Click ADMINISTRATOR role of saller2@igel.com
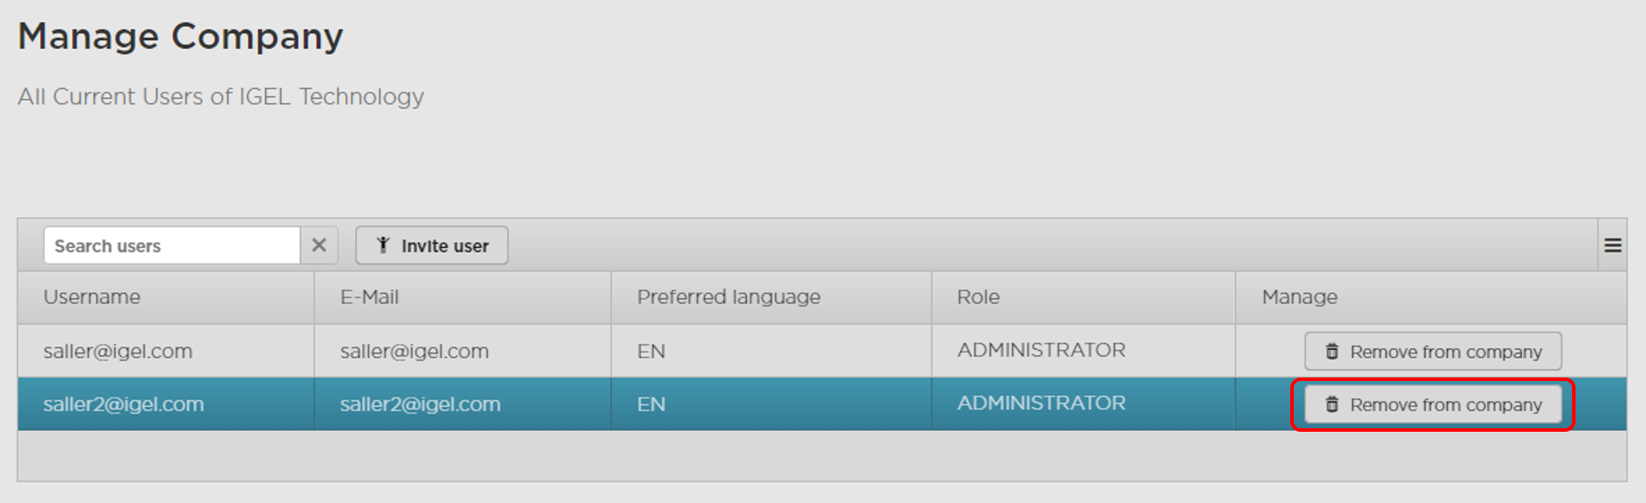Screen dimensions: 1646x503 (x=1041, y=403)
